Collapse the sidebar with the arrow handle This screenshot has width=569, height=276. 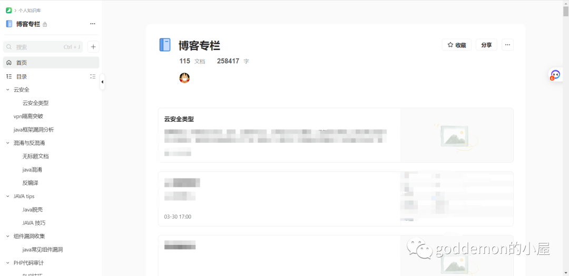pyautogui.click(x=102, y=82)
